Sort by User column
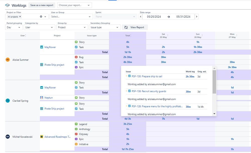 (x=26, y=36)
